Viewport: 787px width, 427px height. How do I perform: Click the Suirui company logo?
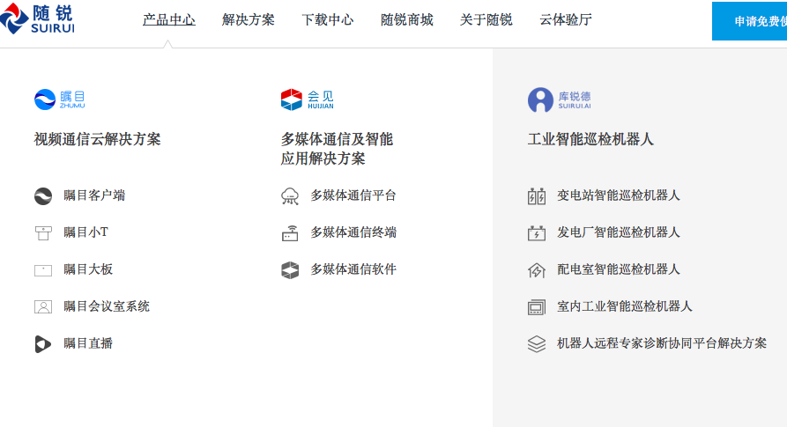pos(37,19)
